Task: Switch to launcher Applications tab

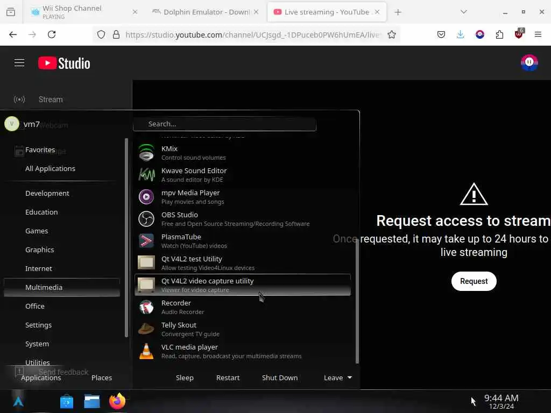Action: (41, 378)
